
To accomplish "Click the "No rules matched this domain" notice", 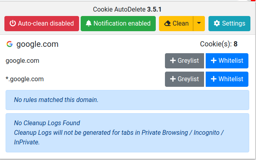I will coord(56,100).
